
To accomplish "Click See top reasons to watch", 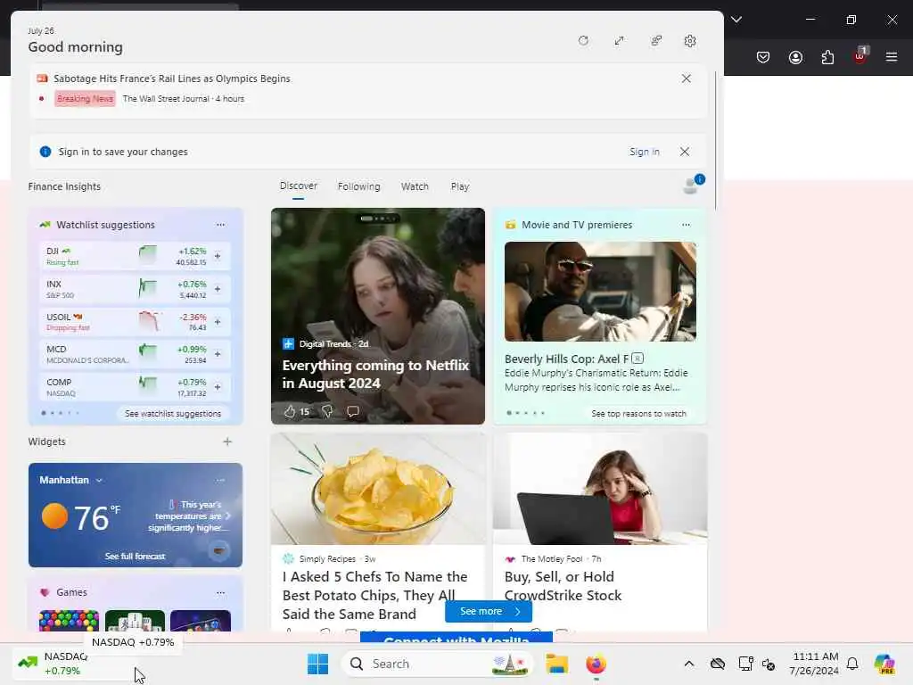I will pos(638,413).
